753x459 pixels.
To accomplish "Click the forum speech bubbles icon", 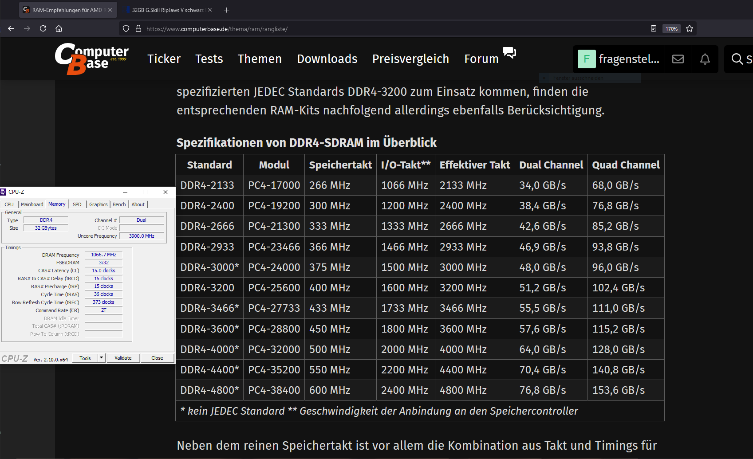I will click(x=509, y=52).
